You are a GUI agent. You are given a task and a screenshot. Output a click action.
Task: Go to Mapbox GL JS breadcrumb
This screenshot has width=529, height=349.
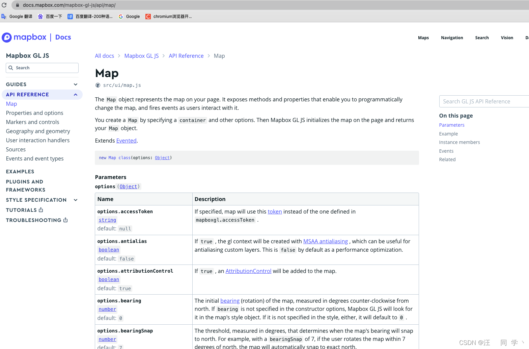[141, 56]
